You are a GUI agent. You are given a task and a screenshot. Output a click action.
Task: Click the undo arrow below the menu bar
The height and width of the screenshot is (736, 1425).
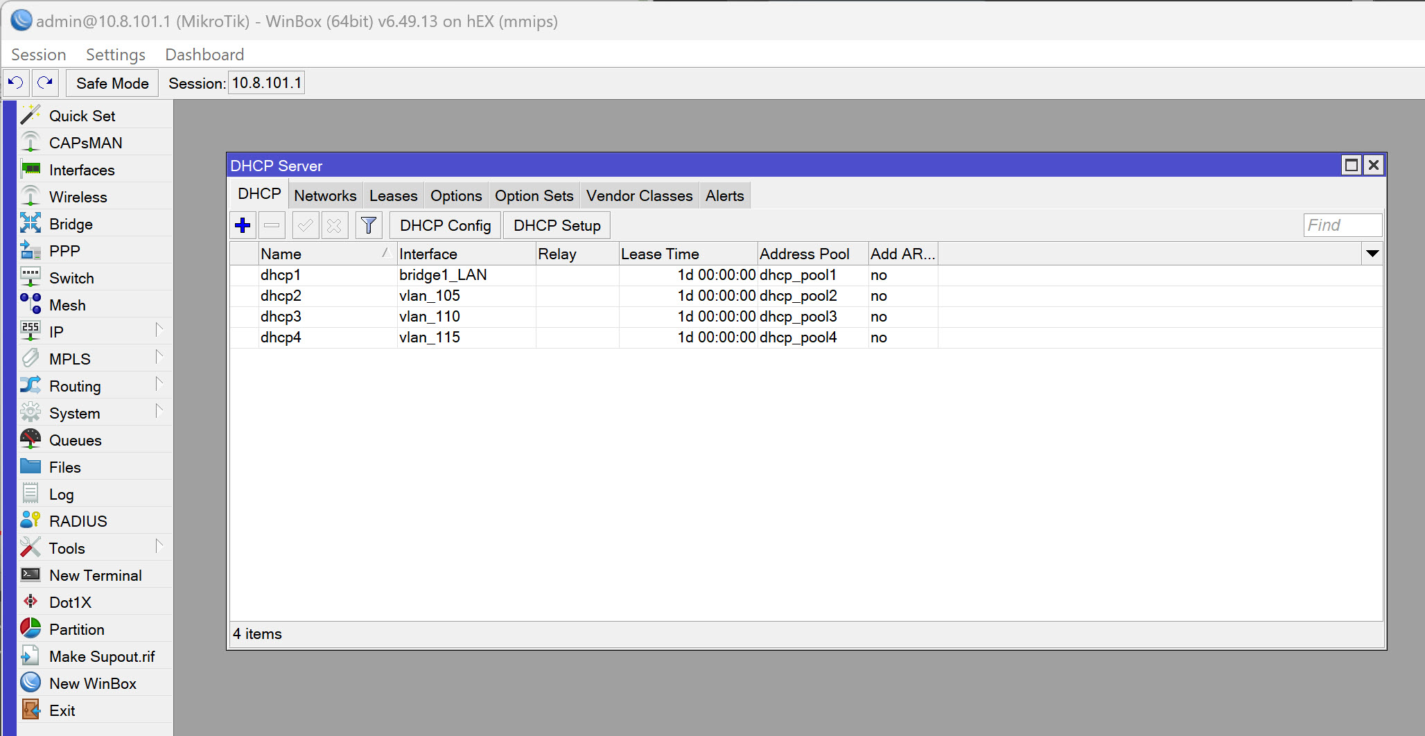[15, 82]
